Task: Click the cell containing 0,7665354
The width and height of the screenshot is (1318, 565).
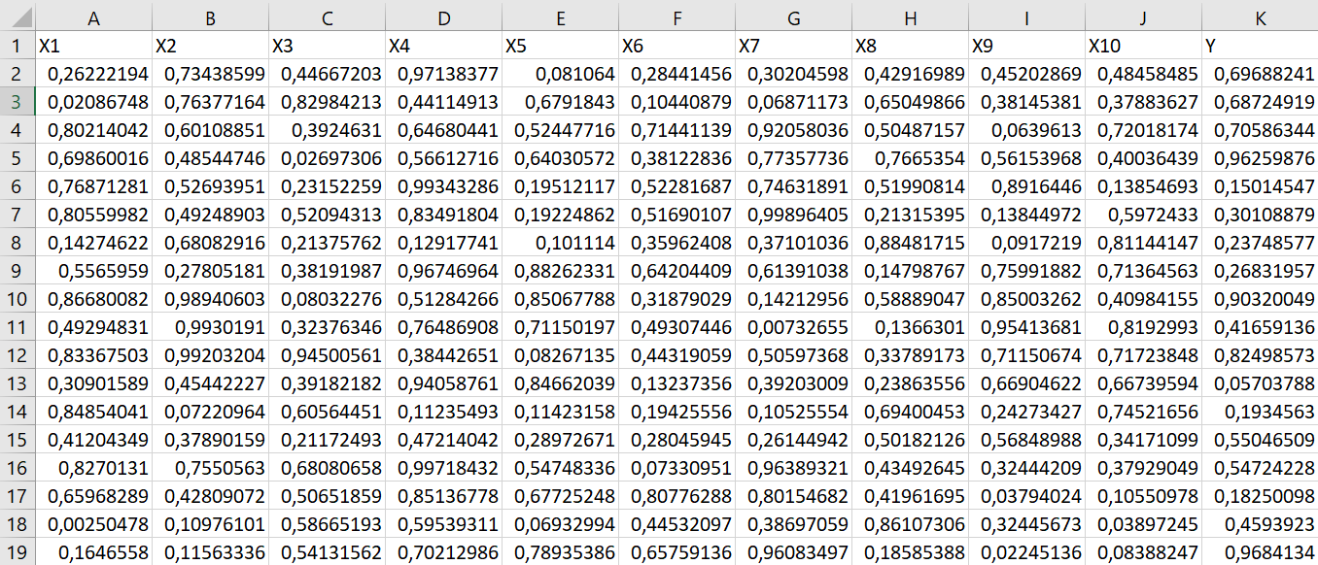Action: 910,158
